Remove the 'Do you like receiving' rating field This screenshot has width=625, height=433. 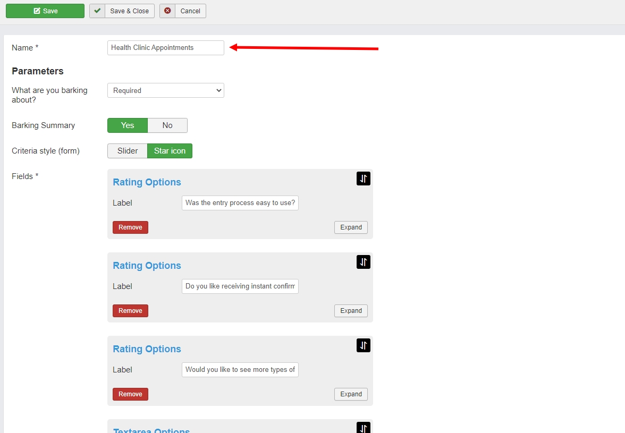[x=130, y=311]
